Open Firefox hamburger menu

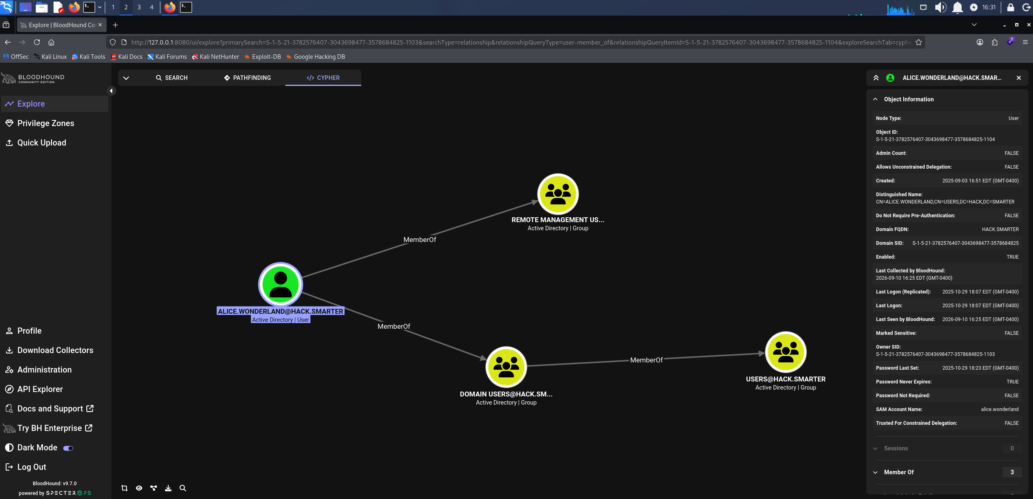(x=1025, y=42)
